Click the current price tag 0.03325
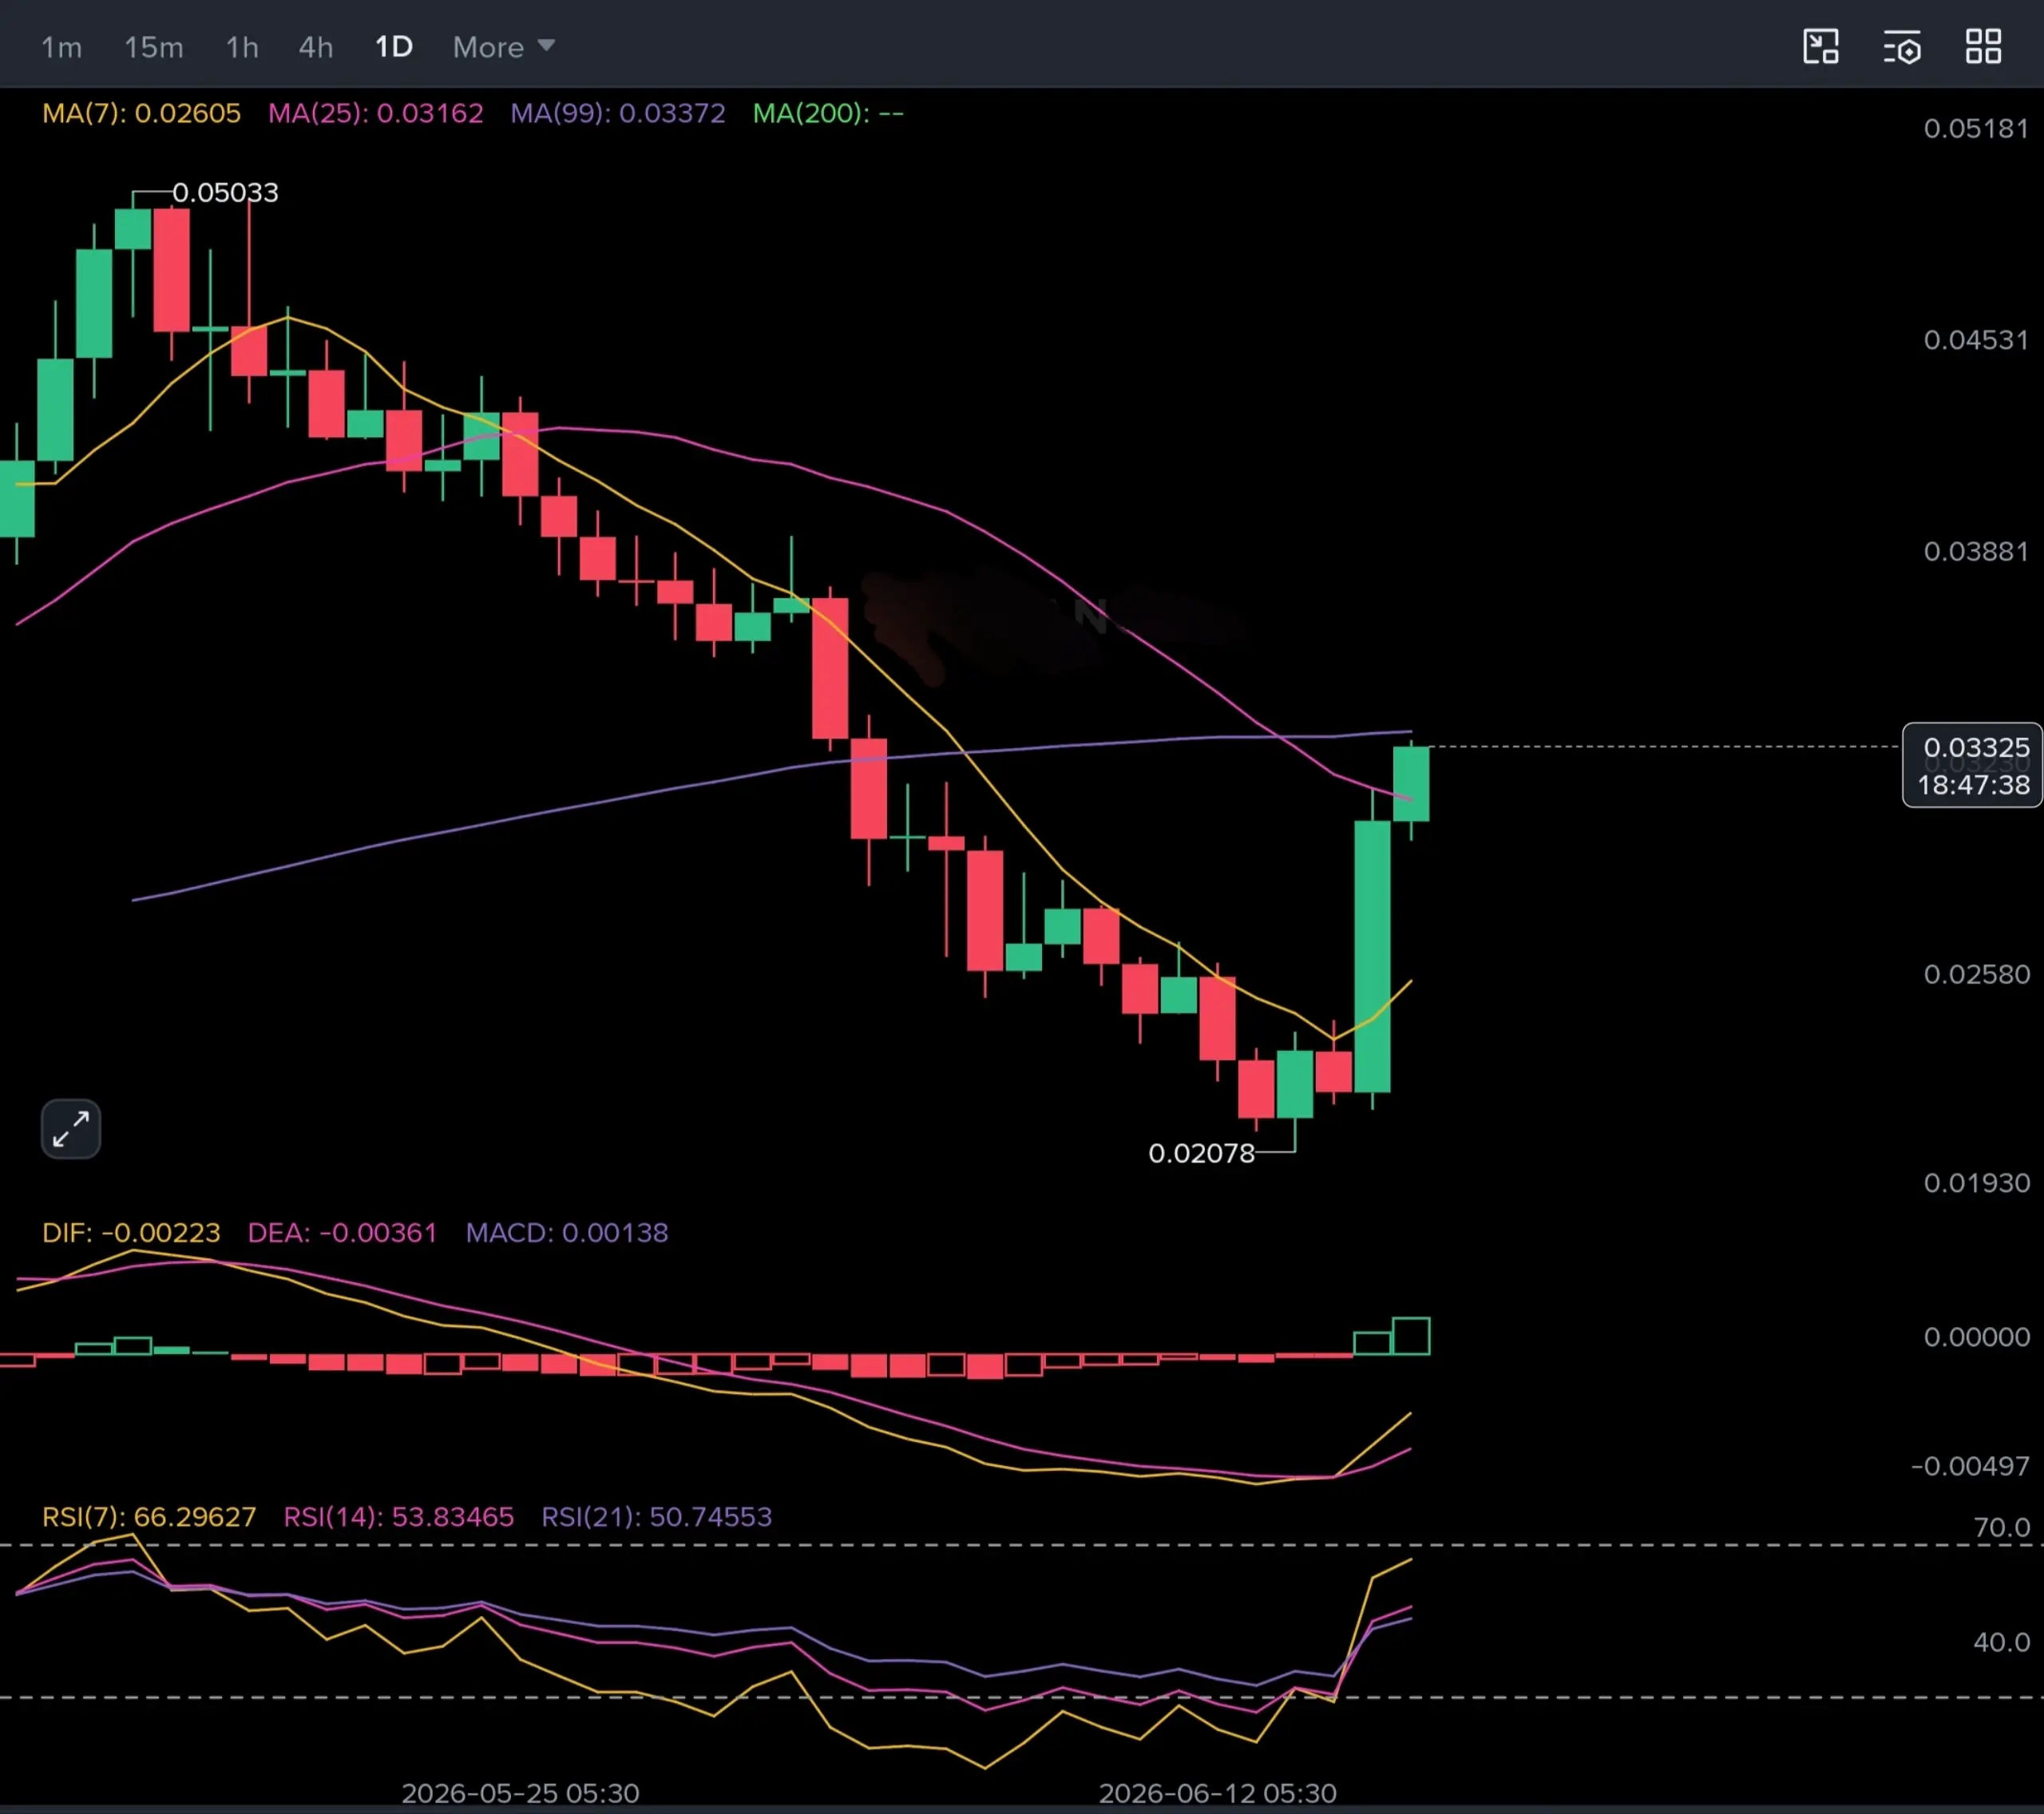Screen dimensions: 2044x1814 (1972, 765)
